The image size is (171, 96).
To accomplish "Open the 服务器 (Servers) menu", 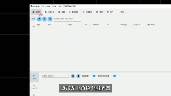I will point(36,12).
